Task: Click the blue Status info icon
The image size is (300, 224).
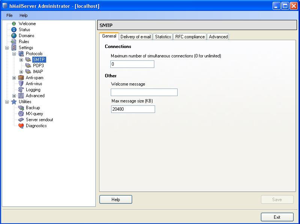Action: (x=14, y=30)
